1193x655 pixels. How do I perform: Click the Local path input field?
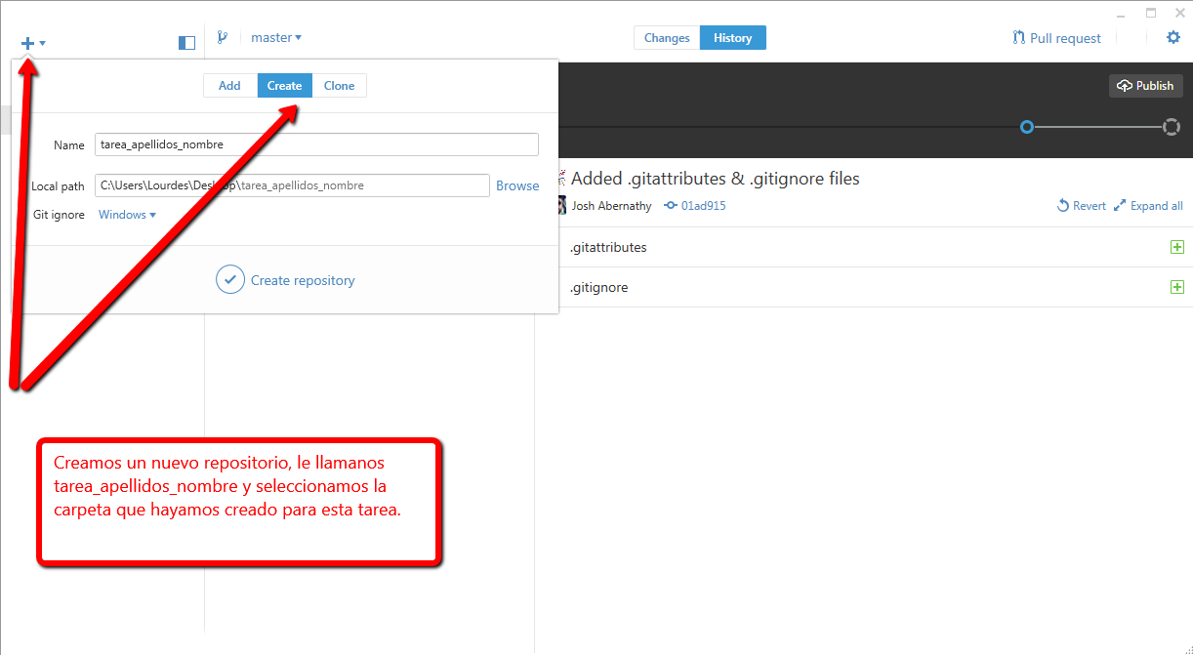click(293, 185)
